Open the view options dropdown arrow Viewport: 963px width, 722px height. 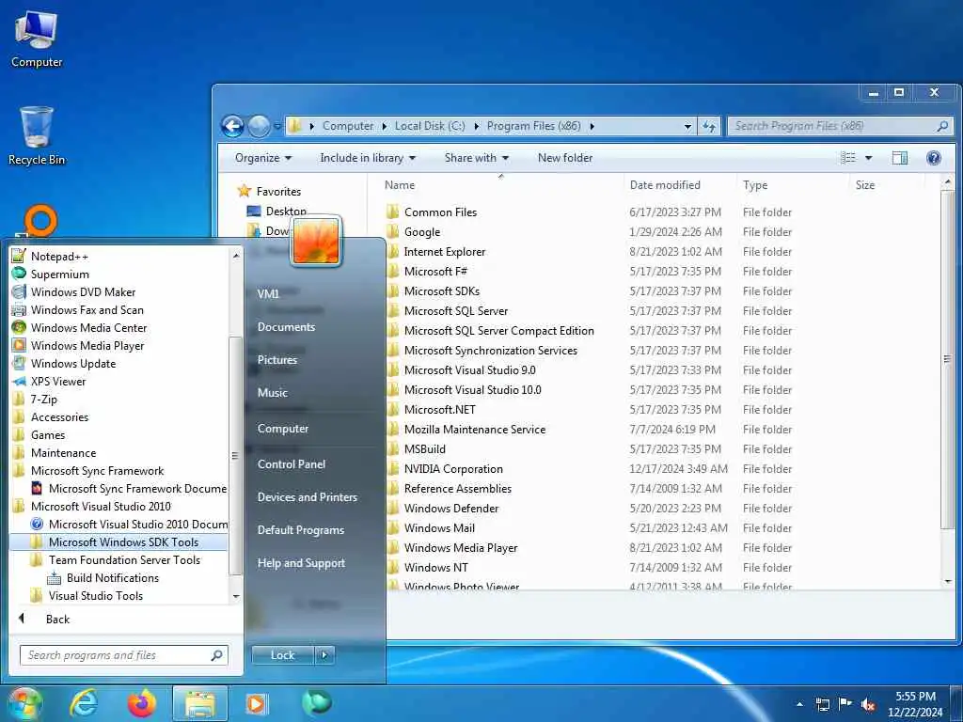[x=868, y=158]
